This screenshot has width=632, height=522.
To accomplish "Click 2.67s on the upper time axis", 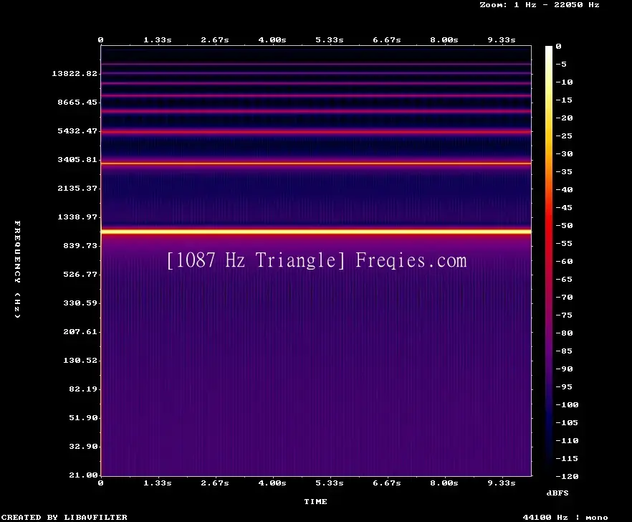I will point(215,40).
